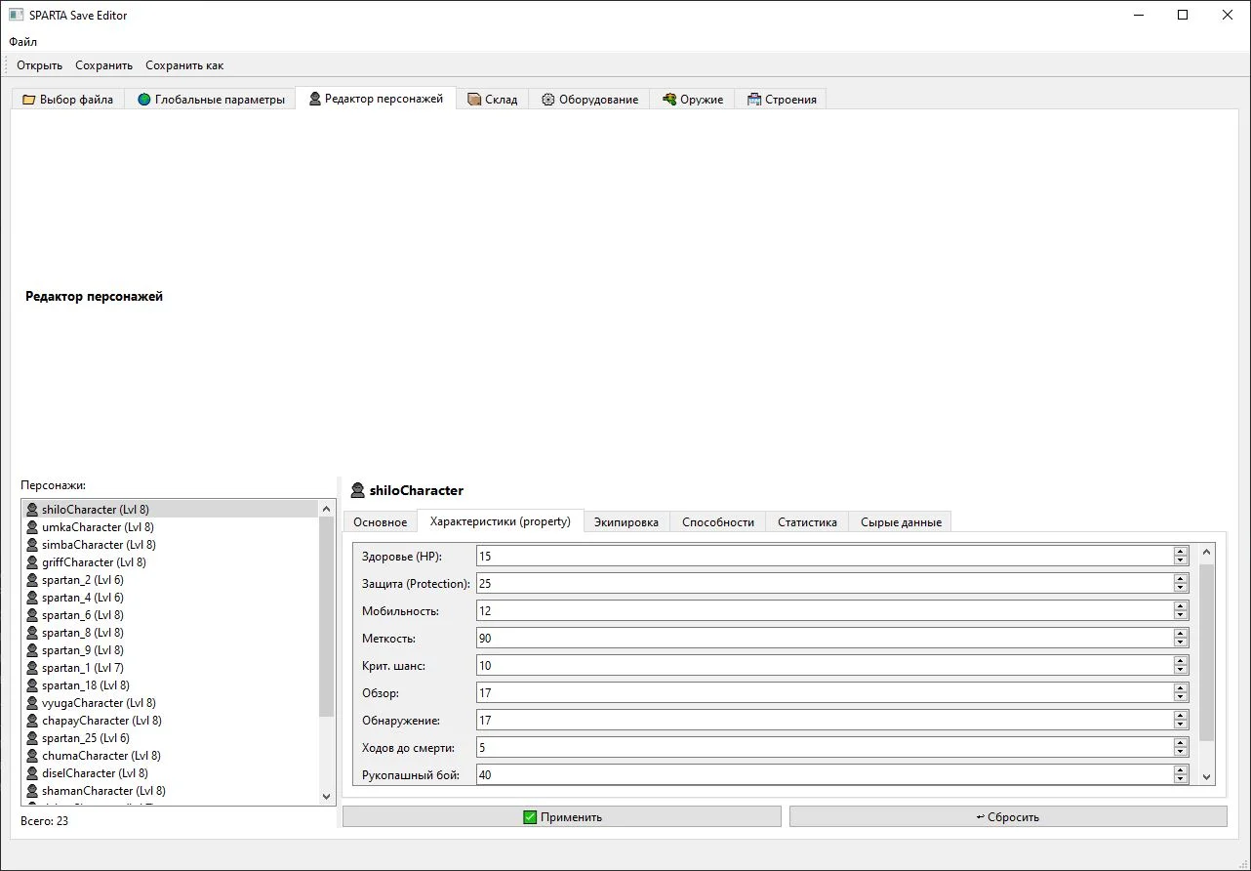
Task: Select spartan_4 (Lvl 6) in the list
Action: coord(170,597)
